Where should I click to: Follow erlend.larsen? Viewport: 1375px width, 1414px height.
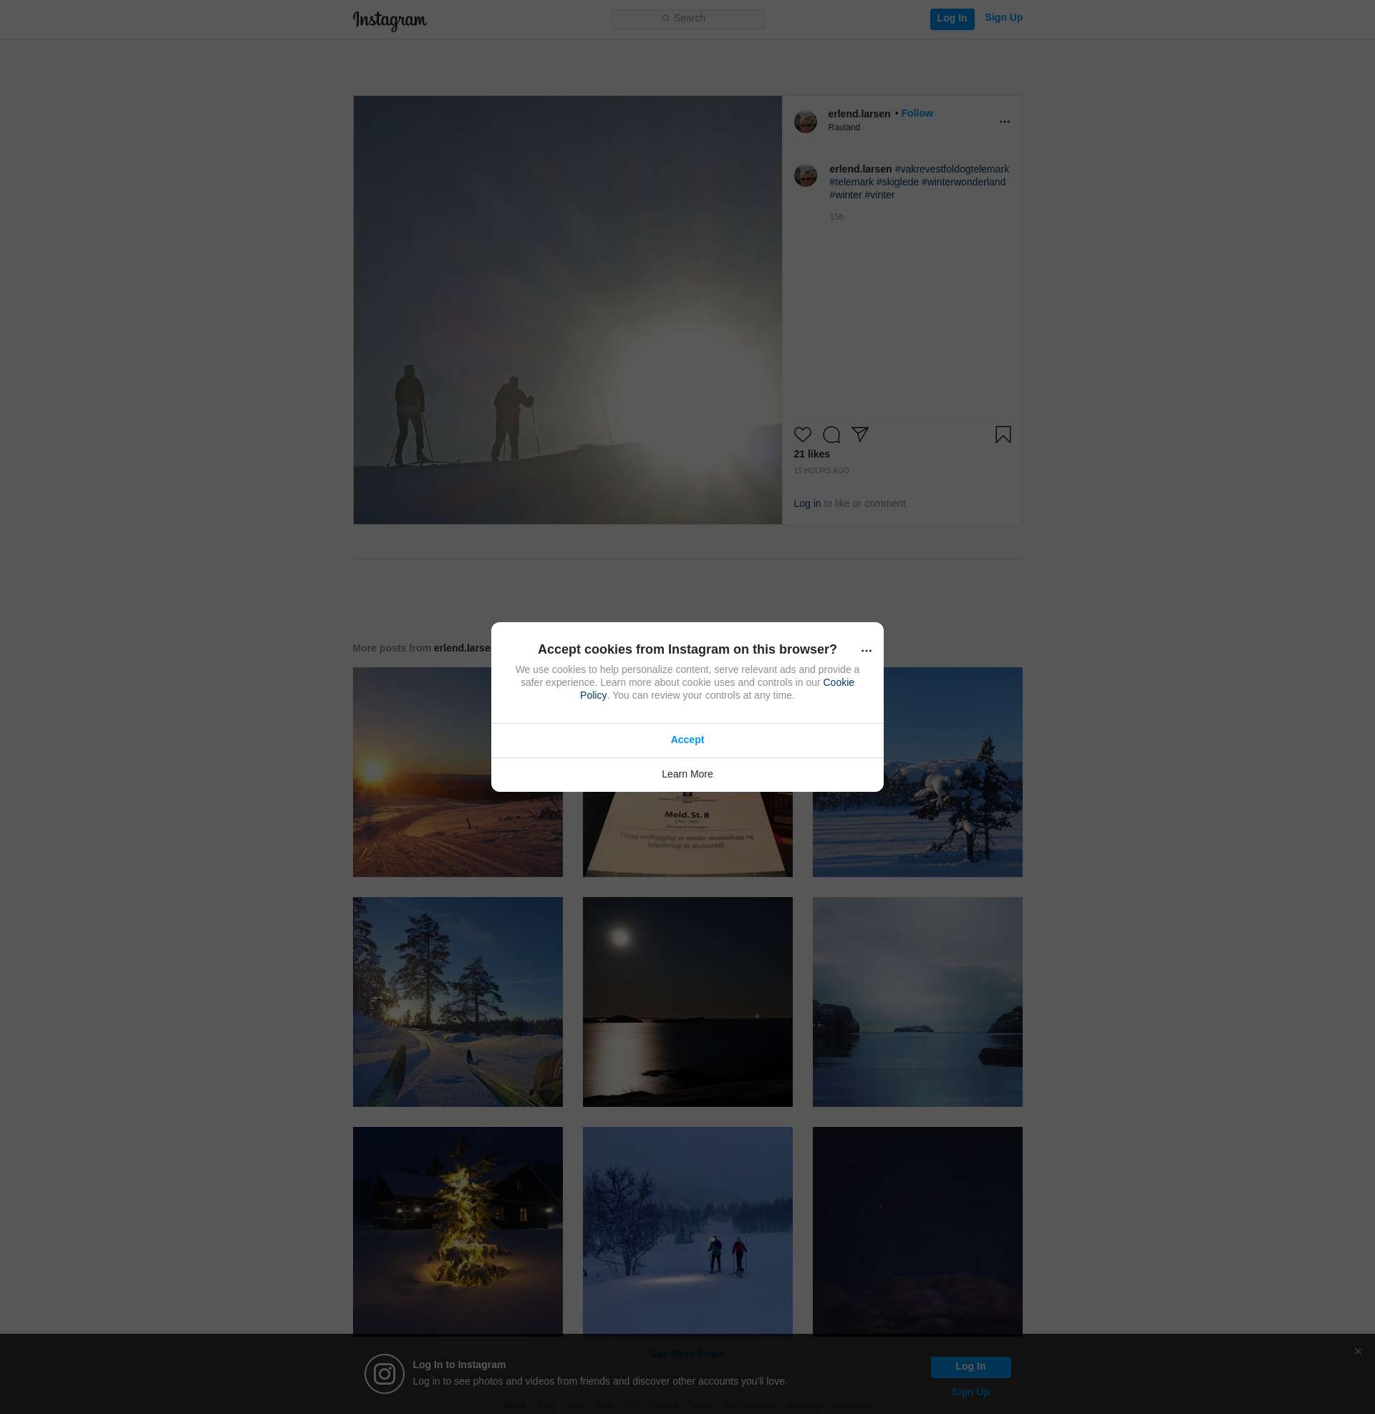917,113
